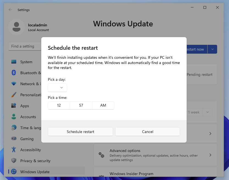The width and height of the screenshot is (229, 180).
Task: Open the Bluetooth settings icon
Action: (14, 73)
